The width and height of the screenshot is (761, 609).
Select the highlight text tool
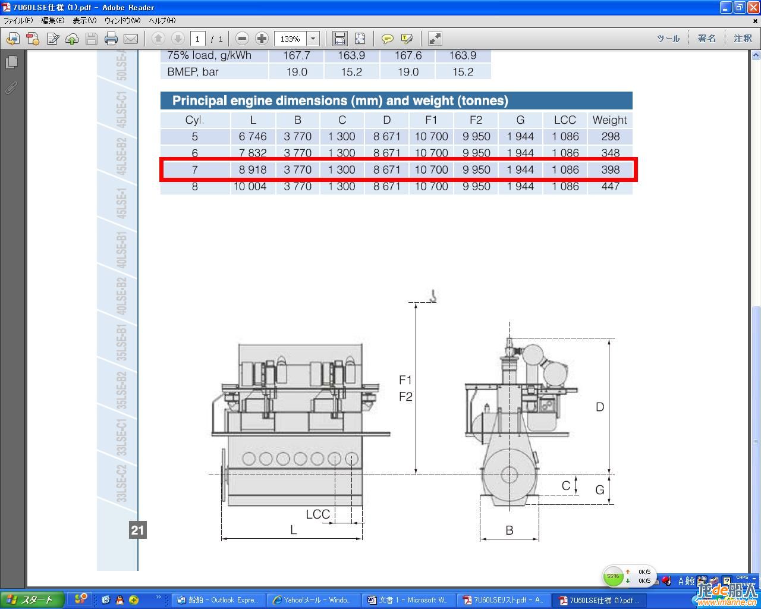407,39
